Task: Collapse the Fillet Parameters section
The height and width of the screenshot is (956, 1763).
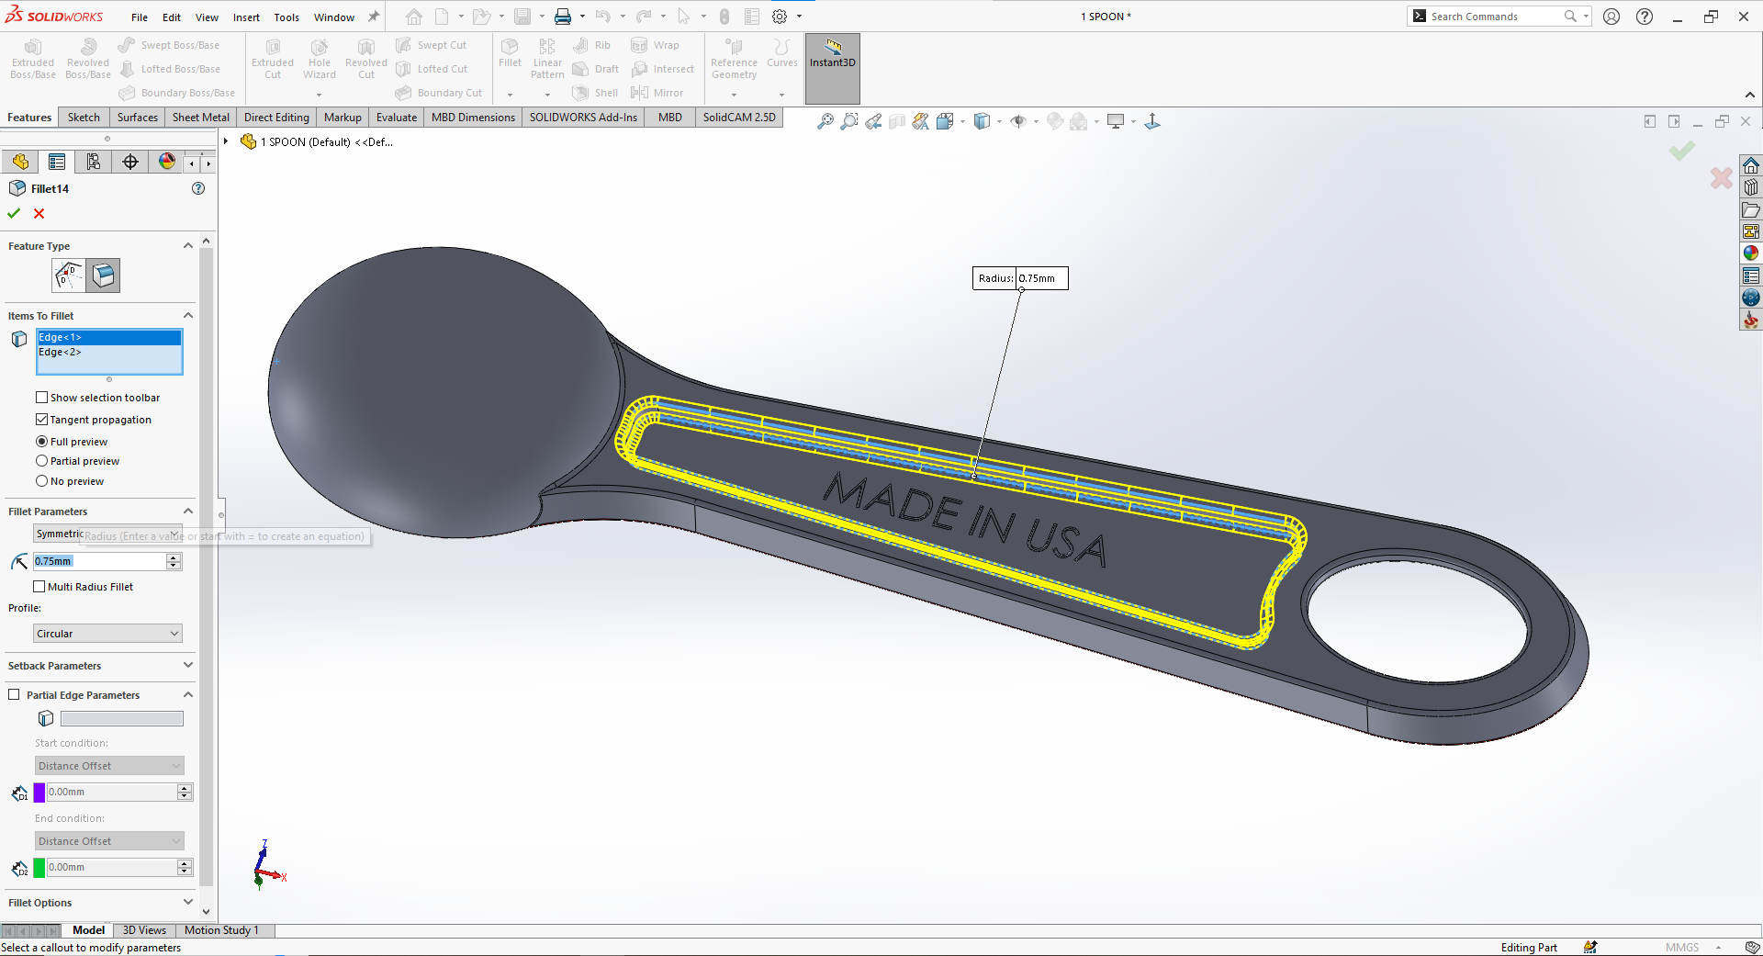Action: [188, 511]
